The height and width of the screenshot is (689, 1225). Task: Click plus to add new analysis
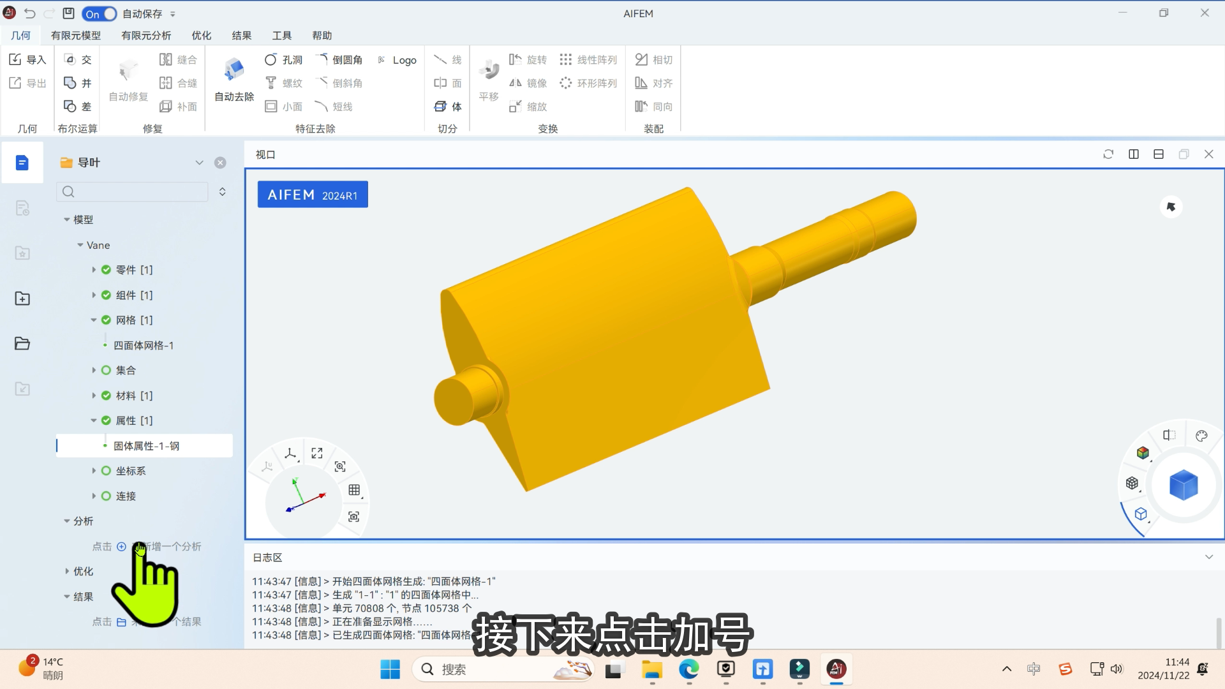pos(121,547)
